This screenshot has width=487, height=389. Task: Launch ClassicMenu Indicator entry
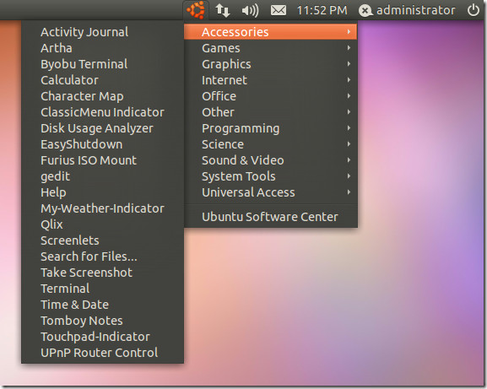tap(102, 112)
